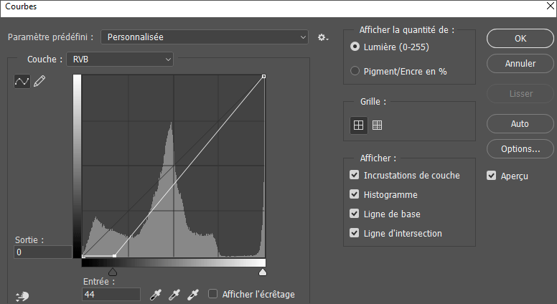Click the Entrée value field
The image size is (557, 304).
pos(111,294)
